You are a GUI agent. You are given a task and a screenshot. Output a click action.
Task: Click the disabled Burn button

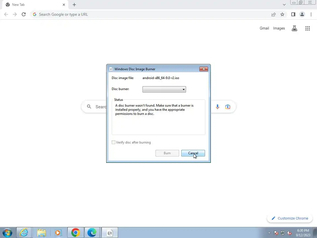pyautogui.click(x=167, y=153)
